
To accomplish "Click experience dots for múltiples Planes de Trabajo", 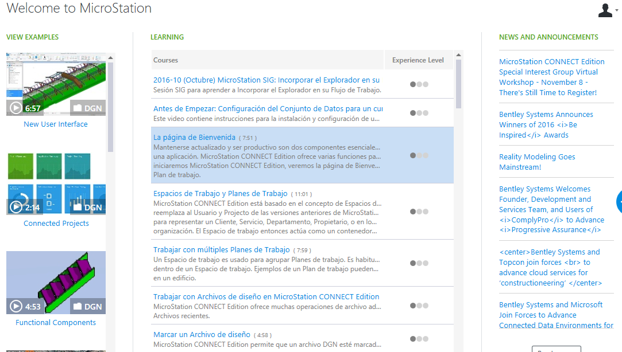I will pos(419,263).
